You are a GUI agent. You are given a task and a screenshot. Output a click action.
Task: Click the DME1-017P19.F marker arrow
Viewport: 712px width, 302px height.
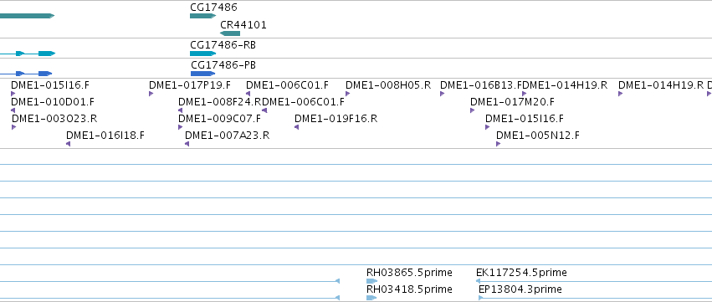coord(151,94)
